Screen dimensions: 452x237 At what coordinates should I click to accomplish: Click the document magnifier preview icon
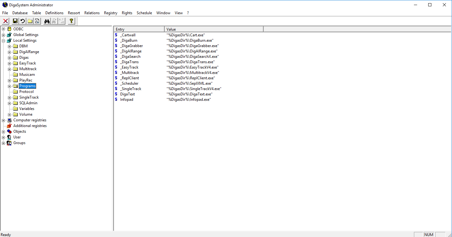37,21
